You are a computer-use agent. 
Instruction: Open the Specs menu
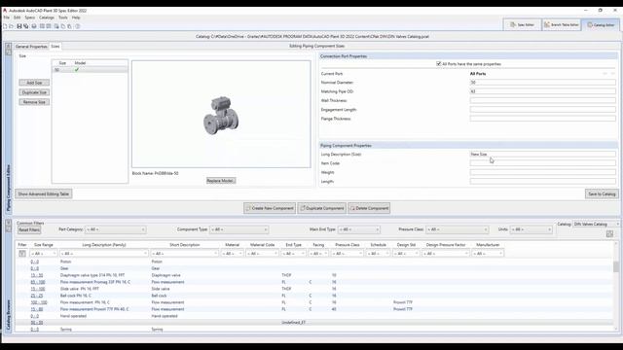(x=30, y=17)
